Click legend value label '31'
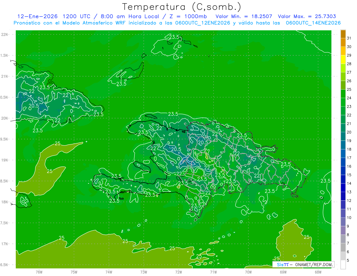The image size is (357, 276). pyautogui.click(x=349, y=38)
